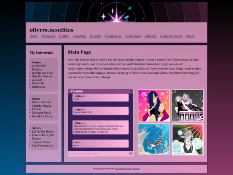Select 'Z.A.T.O' list item
Screen dimensions: 233x175
point(37,80)
